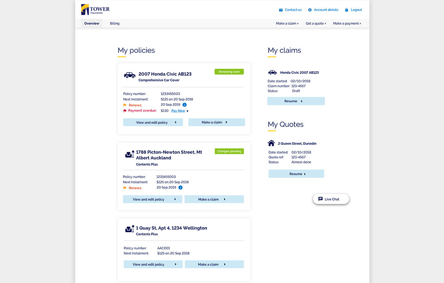Image resolution: width=444 pixels, height=283 pixels.
Task: Open the Live Chat widget
Action: (x=331, y=199)
